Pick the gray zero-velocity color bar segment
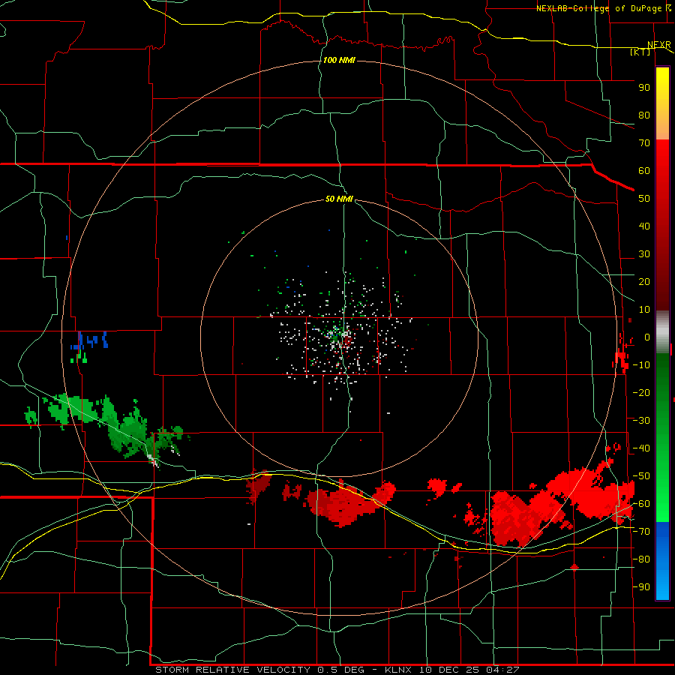Image resolution: width=675 pixels, height=675 pixels. (662, 332)
